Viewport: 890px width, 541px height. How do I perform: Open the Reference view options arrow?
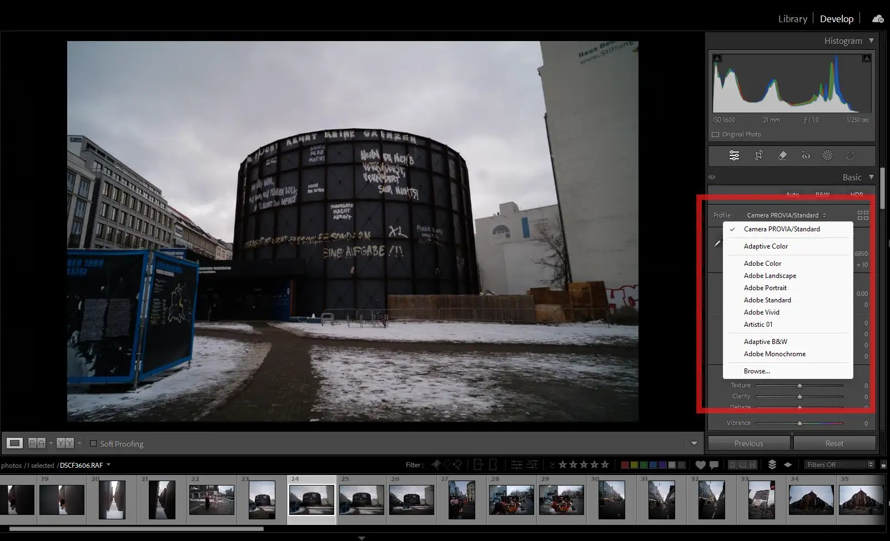click(x=51, y=443)
